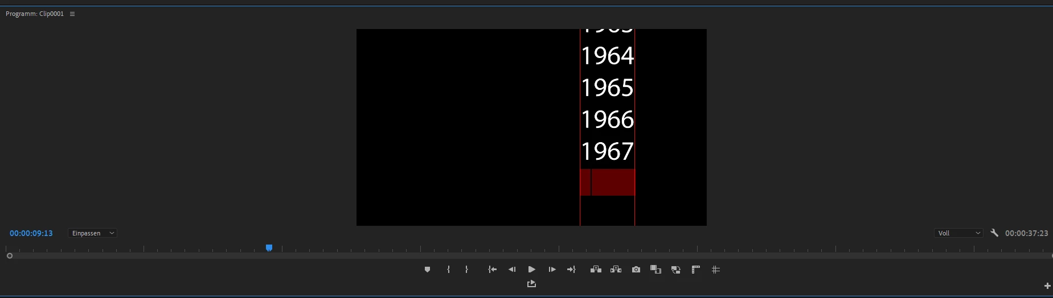This screenshot has height=298, width=1053.
Task: Open the Voll playback resolution dropdown
Action: (959, 233)
